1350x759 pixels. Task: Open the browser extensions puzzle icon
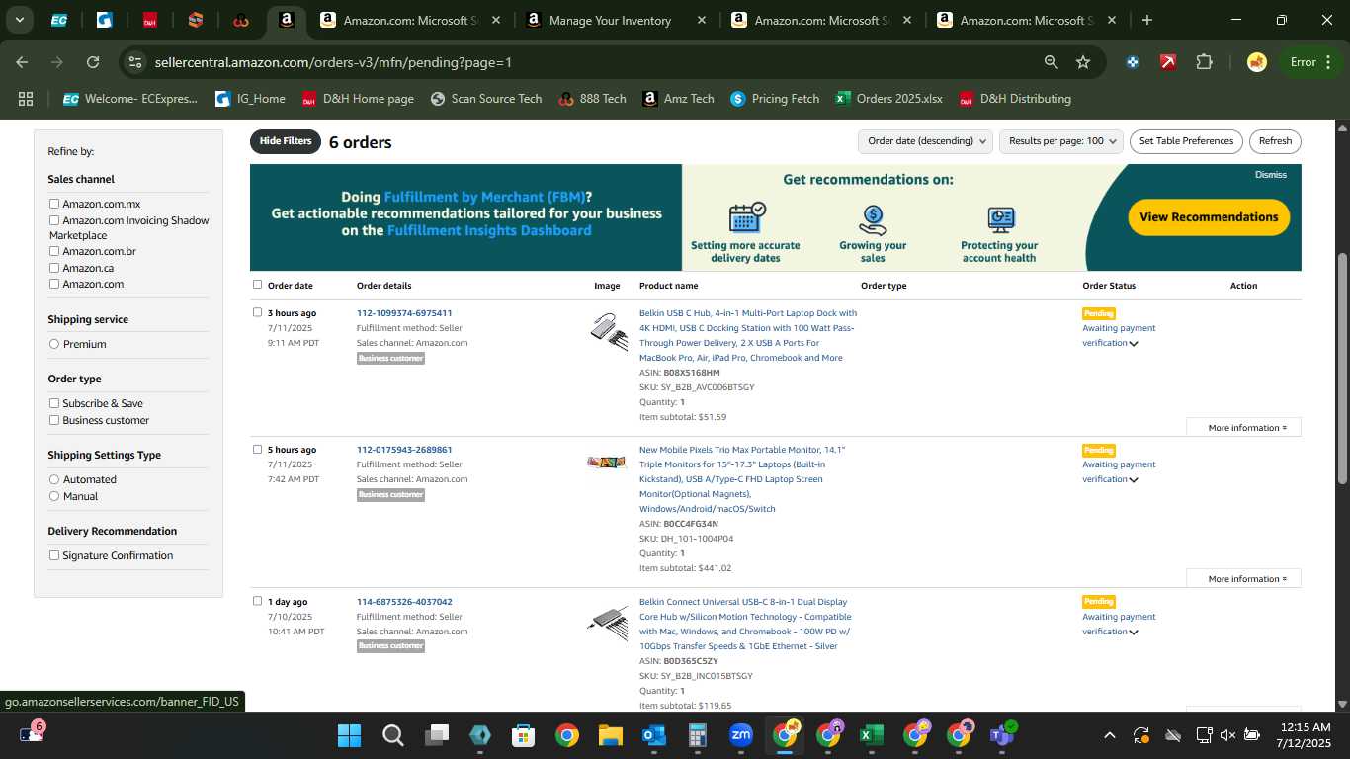pyautogui.click(x=1204, y=62)
